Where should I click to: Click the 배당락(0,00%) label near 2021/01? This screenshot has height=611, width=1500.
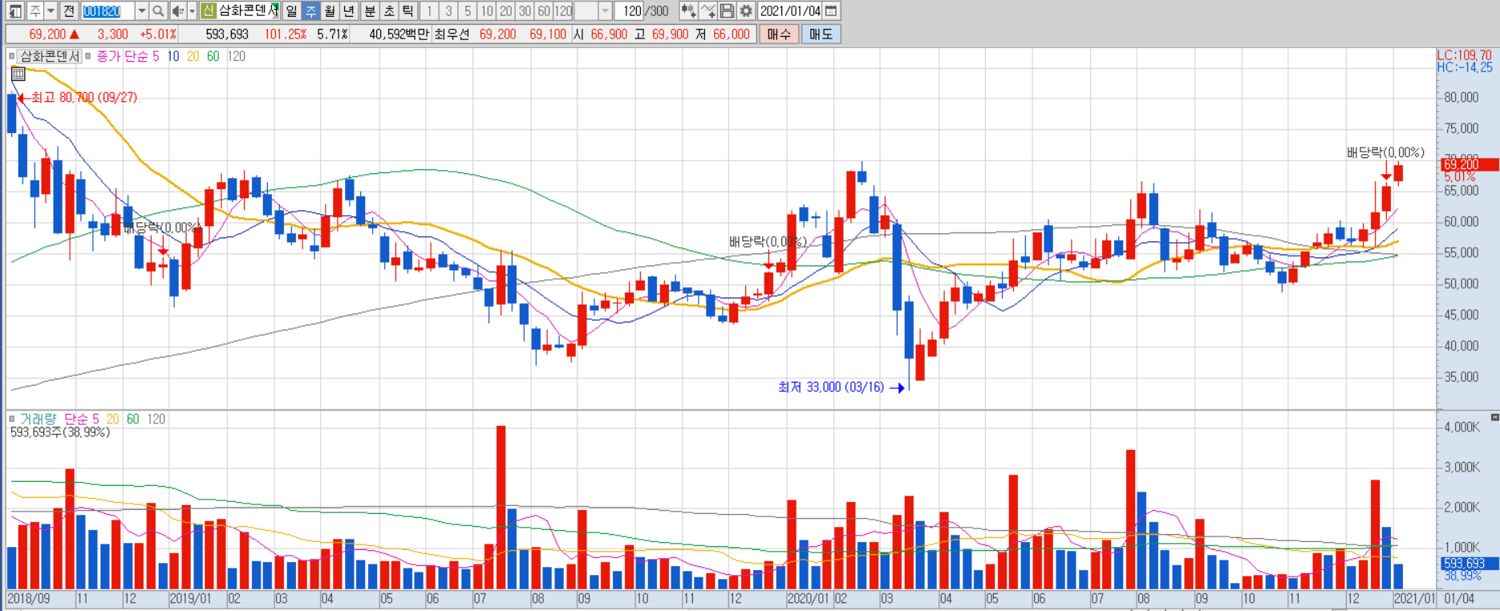1385,152
